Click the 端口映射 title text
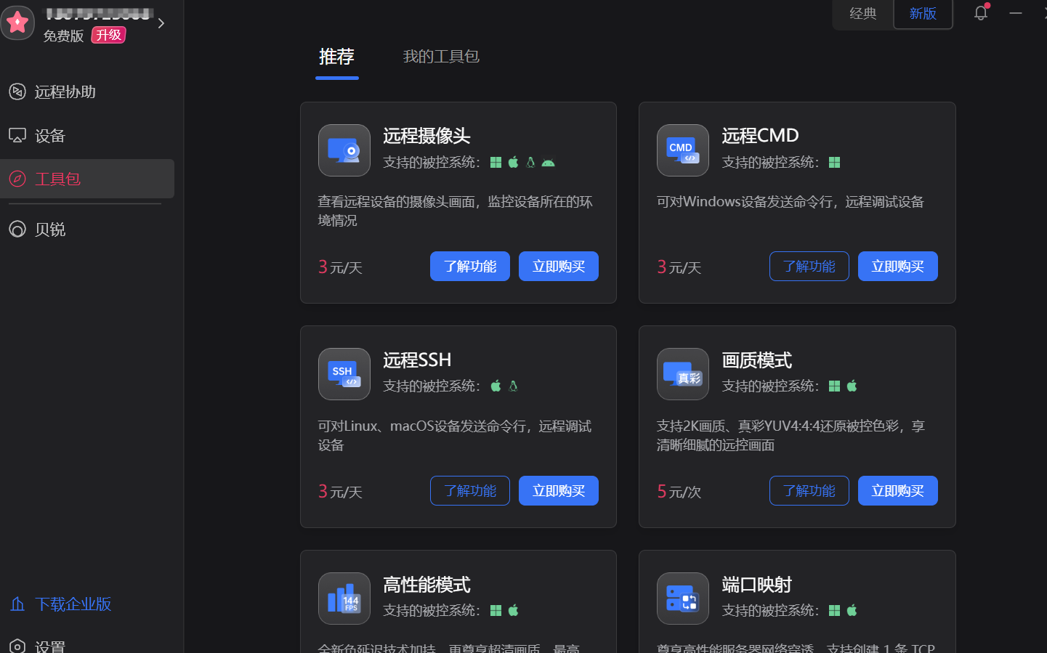 tap(756, 585)
